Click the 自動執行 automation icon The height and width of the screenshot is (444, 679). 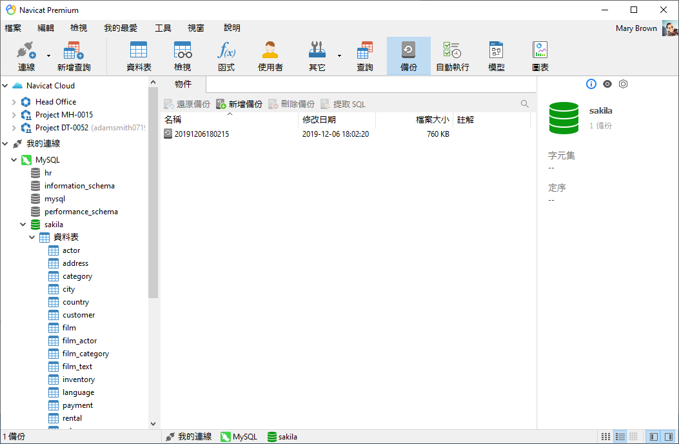pos(452,55)
